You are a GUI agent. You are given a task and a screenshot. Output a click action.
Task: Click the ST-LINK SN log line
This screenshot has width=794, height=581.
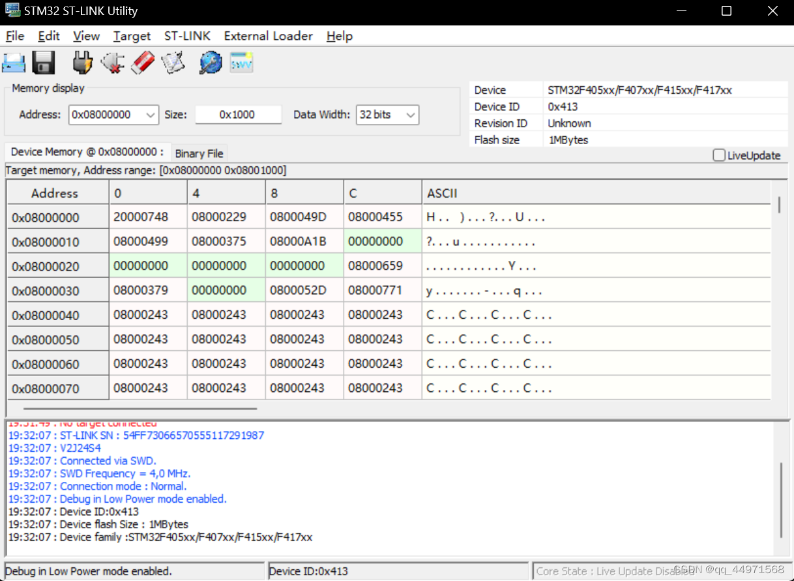point(136,435)
